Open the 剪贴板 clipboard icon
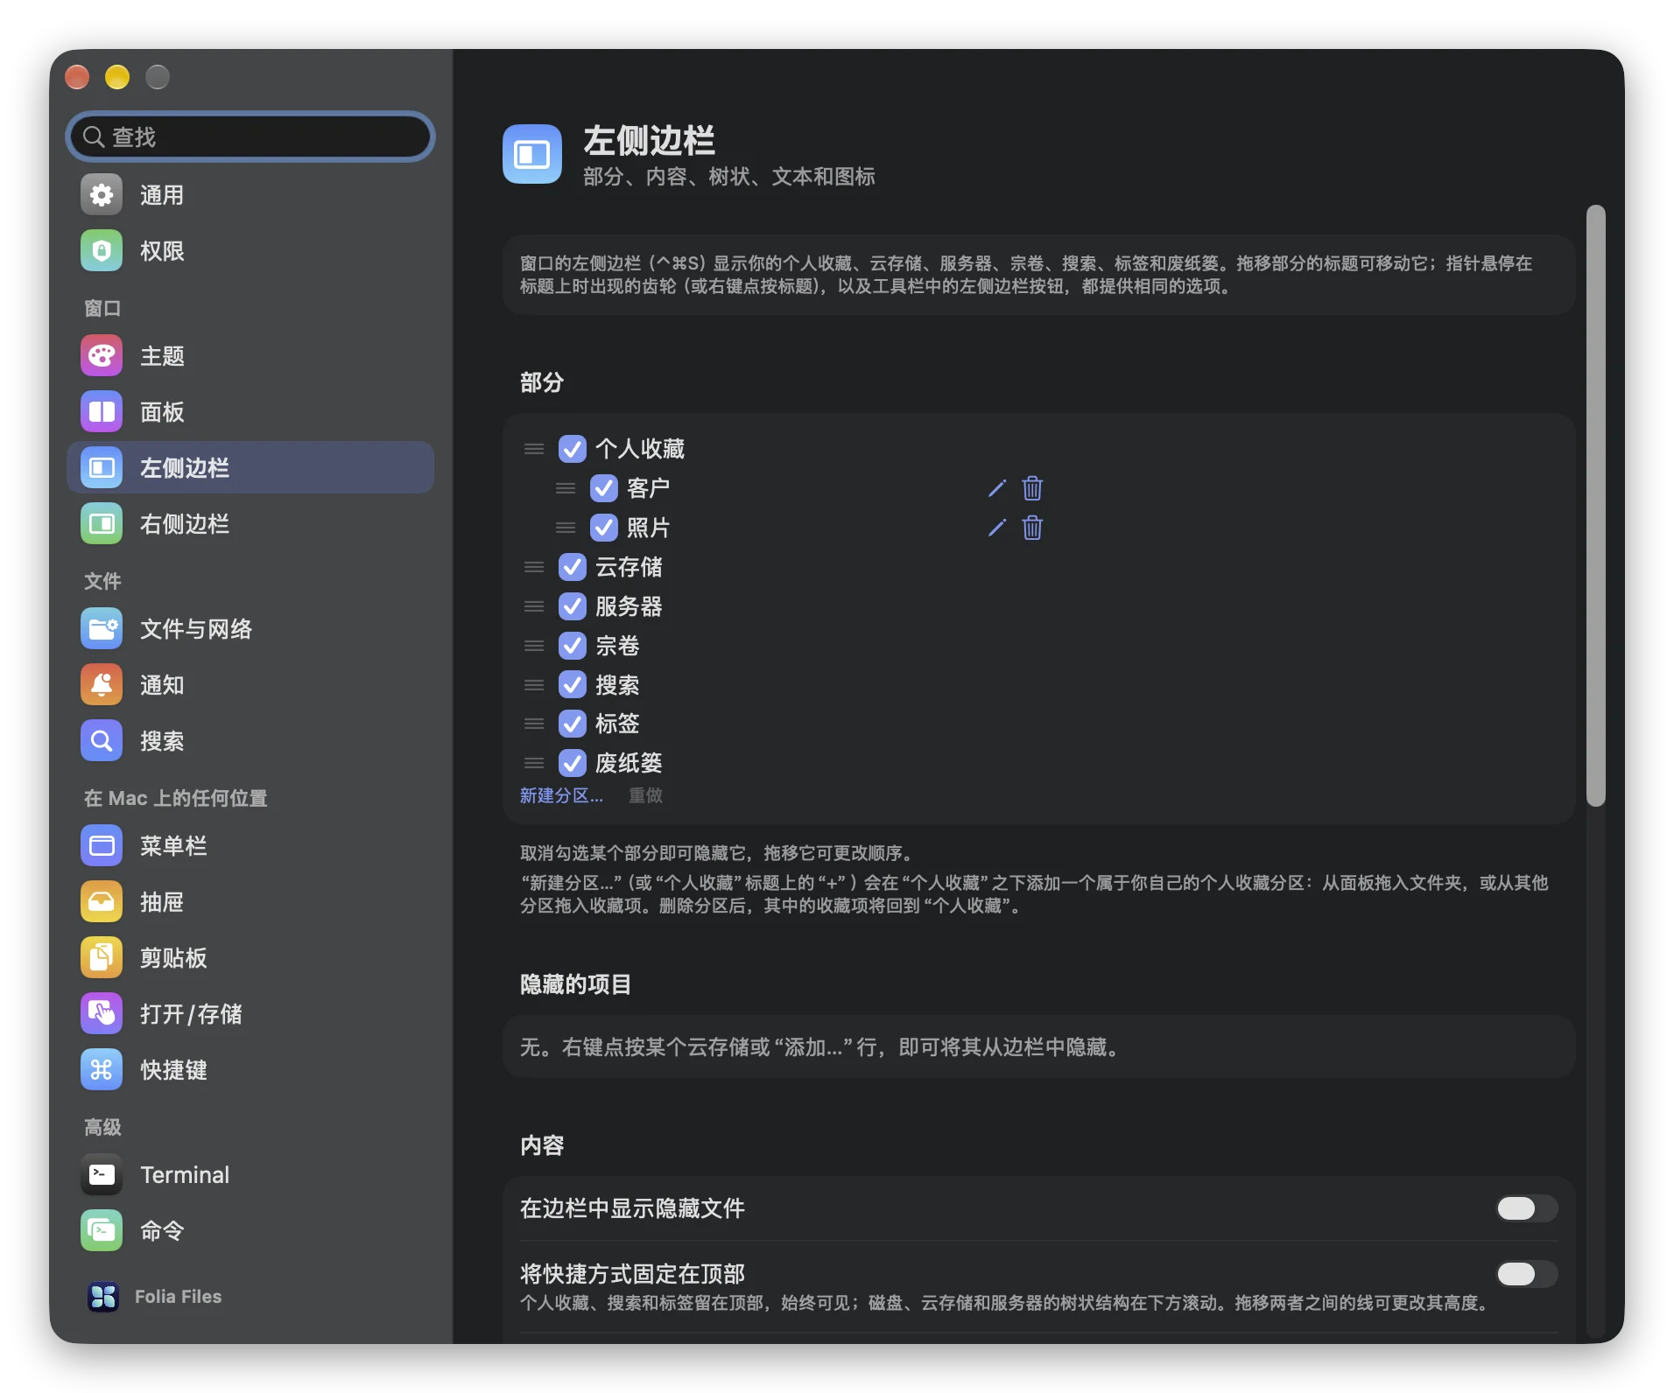 click(x=102, y=958)
